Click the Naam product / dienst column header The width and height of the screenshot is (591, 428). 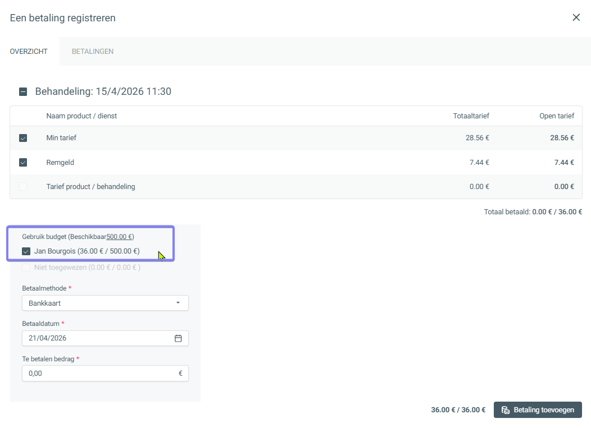81,116
